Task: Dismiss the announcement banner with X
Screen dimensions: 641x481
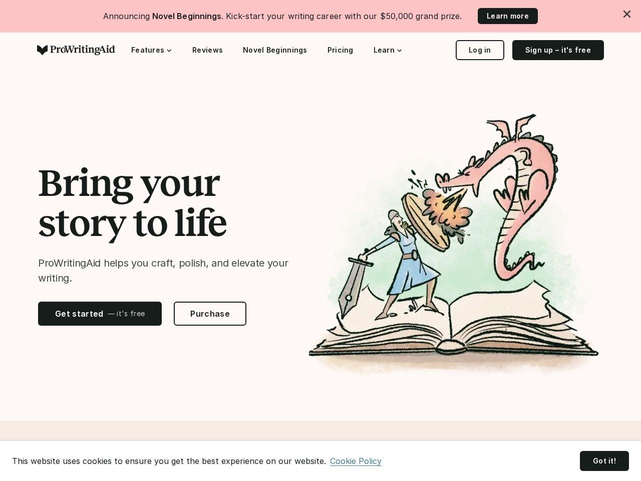Action: (626, 14)
